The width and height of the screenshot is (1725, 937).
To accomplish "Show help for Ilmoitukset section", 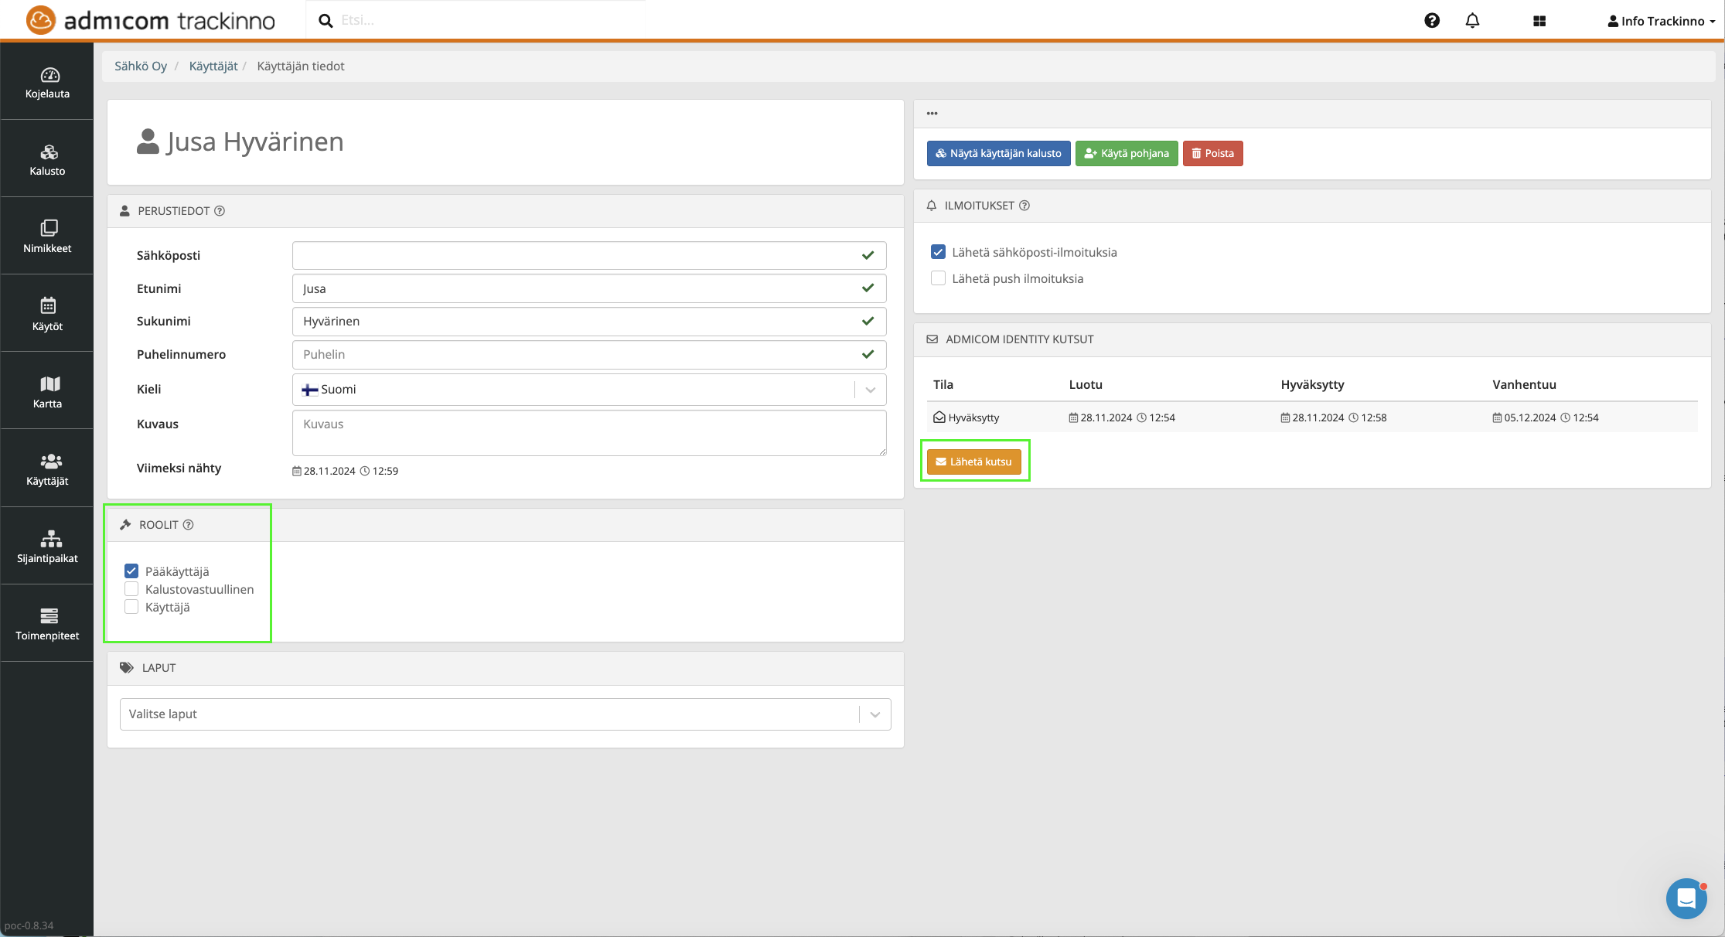I will tap(1024, 206).
